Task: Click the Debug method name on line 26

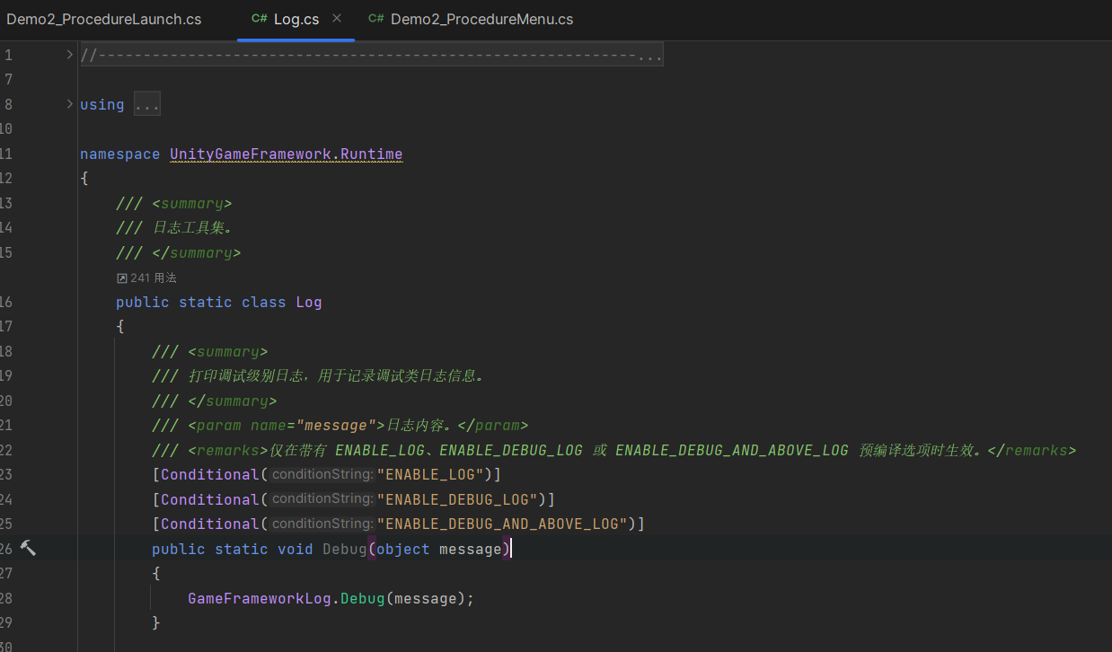Action: 345,549
